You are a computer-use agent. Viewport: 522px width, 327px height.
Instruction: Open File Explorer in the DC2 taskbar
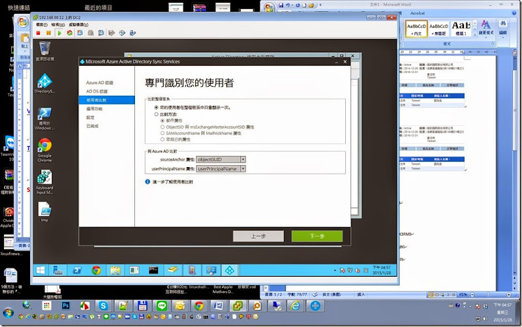coord(115,270)
